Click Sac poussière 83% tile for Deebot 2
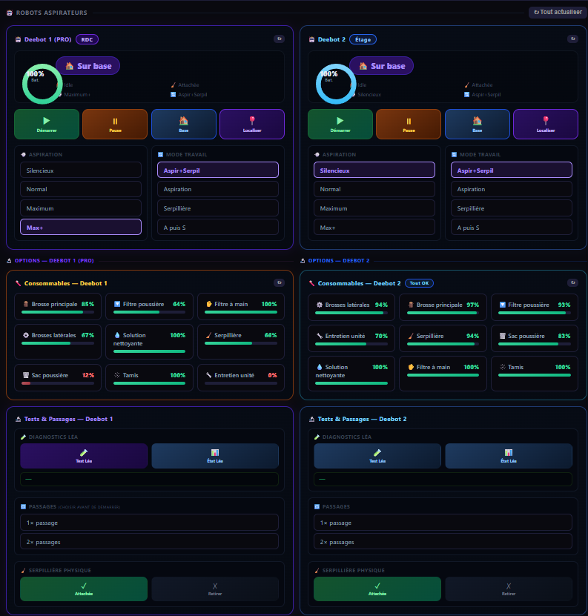Viewport: 588px width, 616px height. pyautogui.click(x=535, y=338)
